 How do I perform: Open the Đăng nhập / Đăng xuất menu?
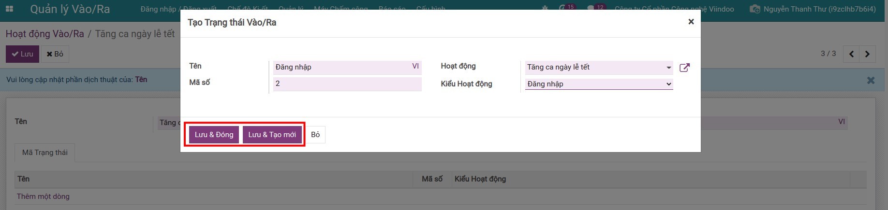pos(178,9)
